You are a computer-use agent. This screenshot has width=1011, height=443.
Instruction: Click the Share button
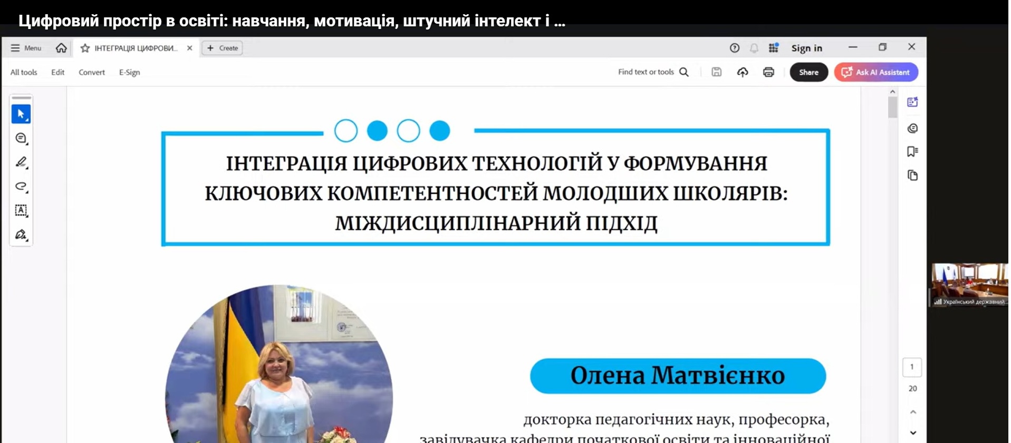(x=808, y=72)
